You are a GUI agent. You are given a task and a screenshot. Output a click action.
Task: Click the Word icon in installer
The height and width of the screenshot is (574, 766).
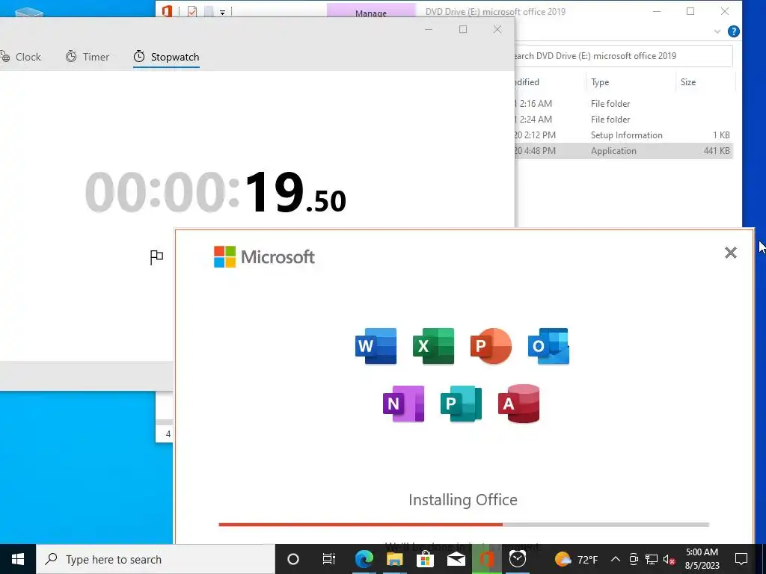click(376, 346)
